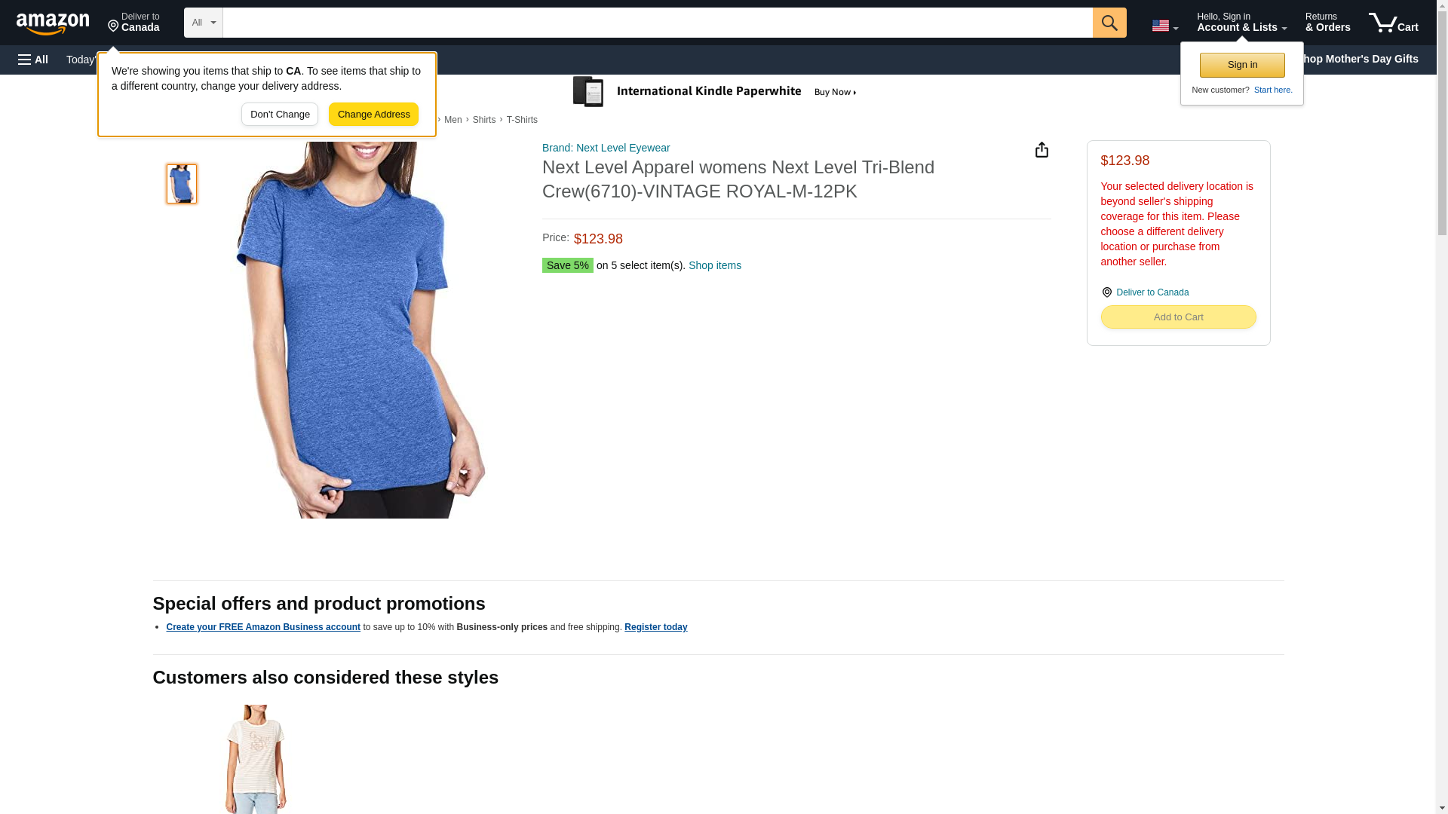Open the All hamburger menu
The width and height of the screenshot is (1448, 814).
33,60
